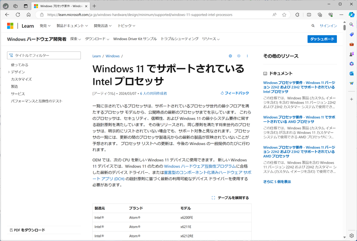Open the sidebar Microsoft 365 icon
This screenshot has height=241, width=357.
click(x=352, y=64)
